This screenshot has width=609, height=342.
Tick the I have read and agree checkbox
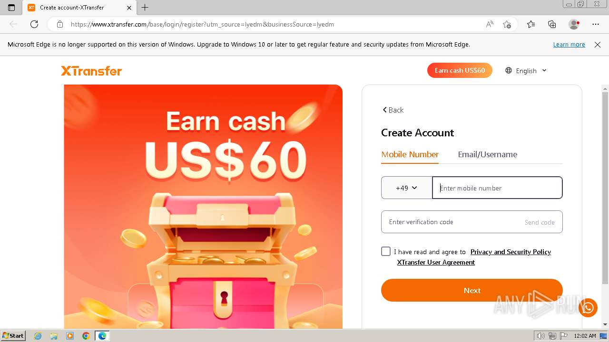click(386, 251)
